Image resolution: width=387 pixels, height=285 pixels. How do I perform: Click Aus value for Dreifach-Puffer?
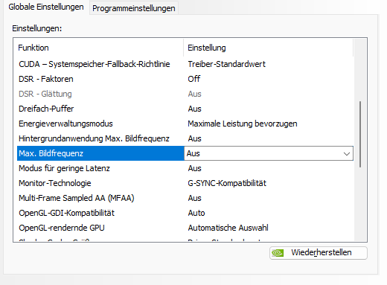pos(194,109)
